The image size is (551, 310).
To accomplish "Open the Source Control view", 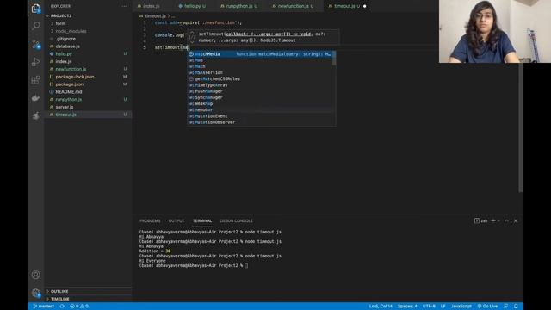I will coord(36,44).
